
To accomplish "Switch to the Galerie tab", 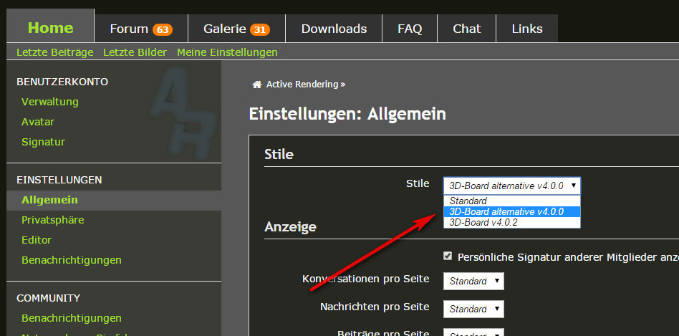I will pos(237,29).
